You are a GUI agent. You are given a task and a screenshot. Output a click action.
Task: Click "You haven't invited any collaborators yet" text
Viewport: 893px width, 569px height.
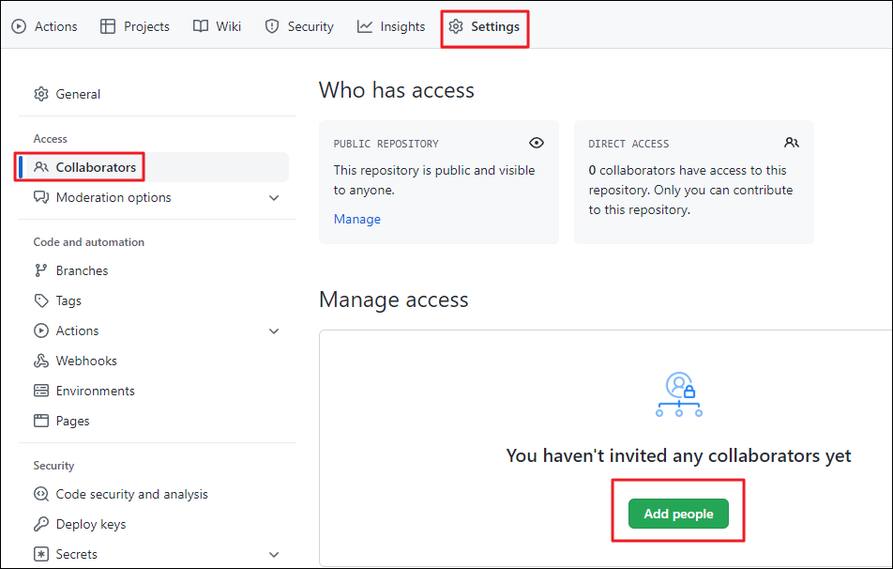tap(678, 455)
